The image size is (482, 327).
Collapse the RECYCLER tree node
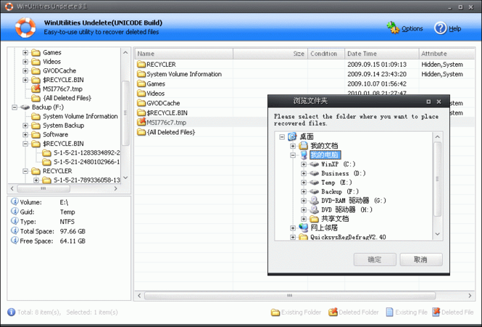tap(25, 171)
